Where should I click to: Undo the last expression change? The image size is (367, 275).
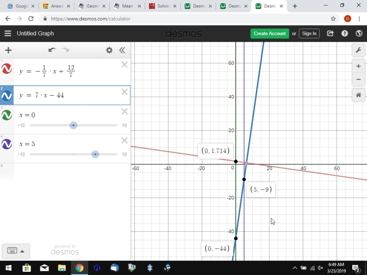[x=52, y=50]
